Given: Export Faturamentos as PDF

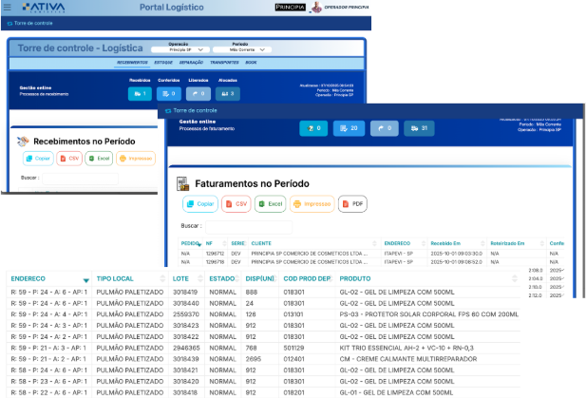Looking at the screenshot, I should click(352, 203).
